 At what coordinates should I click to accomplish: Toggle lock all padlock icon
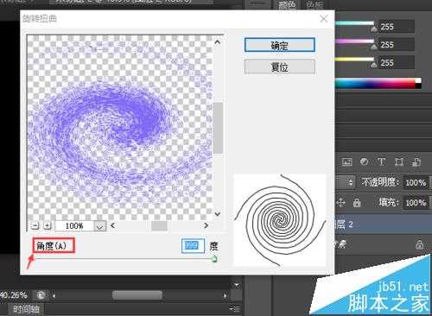[357, 203]
